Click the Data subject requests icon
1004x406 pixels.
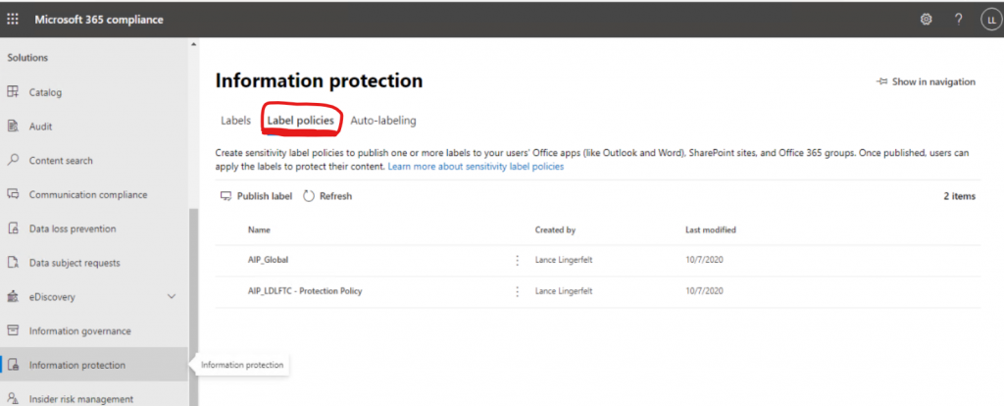coord(13,263)
